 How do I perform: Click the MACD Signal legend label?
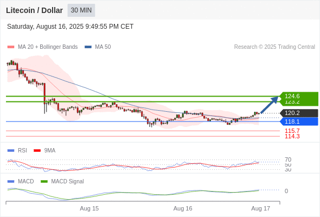click(x=68, y=182)
